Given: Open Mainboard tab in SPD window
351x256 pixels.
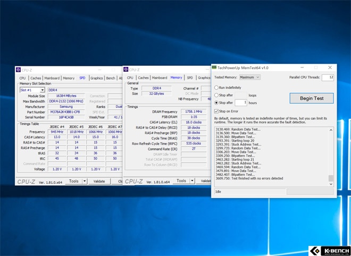Looking at the screenshot, I should [x=52, y=78].
